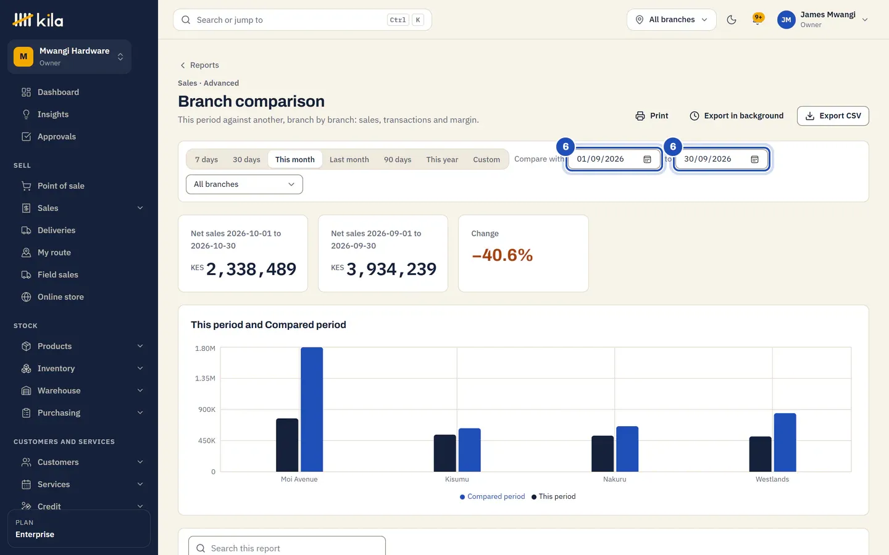Click the Online store globe icon
The width and height of the screenshot is (889, 555).
(x=26, y=297)
